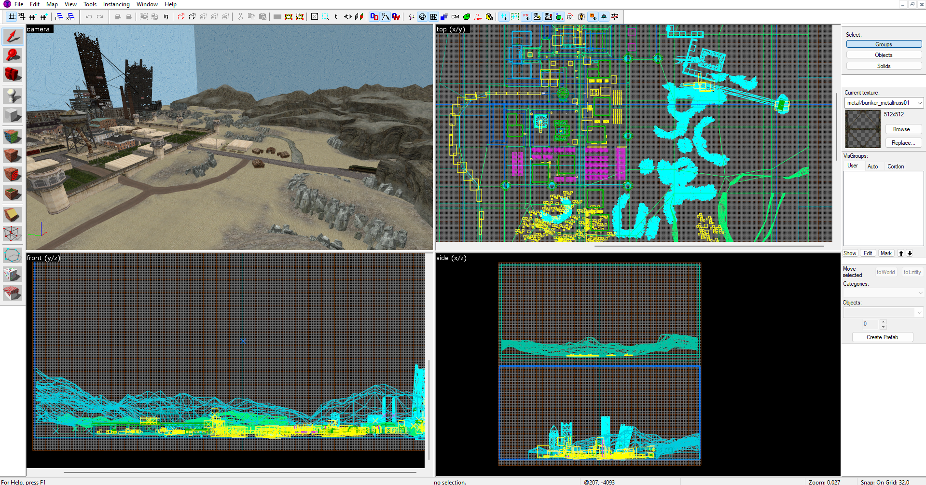Pick the sprinkle cube tool icon
This screenshot has height=485, width=926.
tap(13, 274)
